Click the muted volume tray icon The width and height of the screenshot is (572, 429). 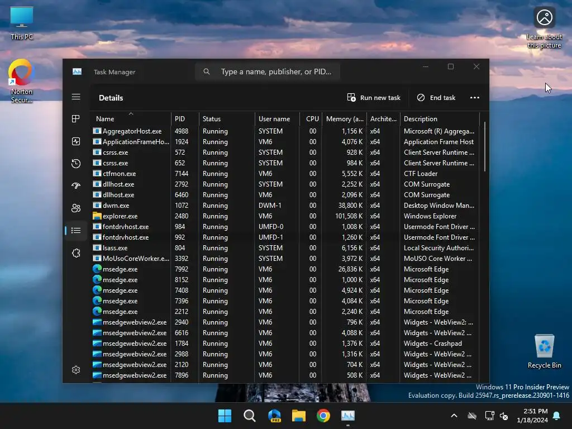[504, 416]
